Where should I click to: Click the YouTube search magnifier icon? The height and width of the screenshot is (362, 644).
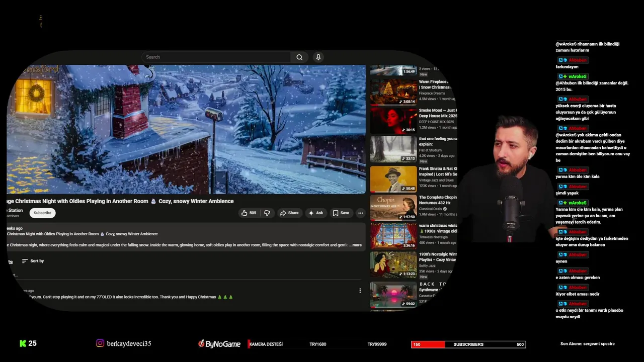point(299,57)
